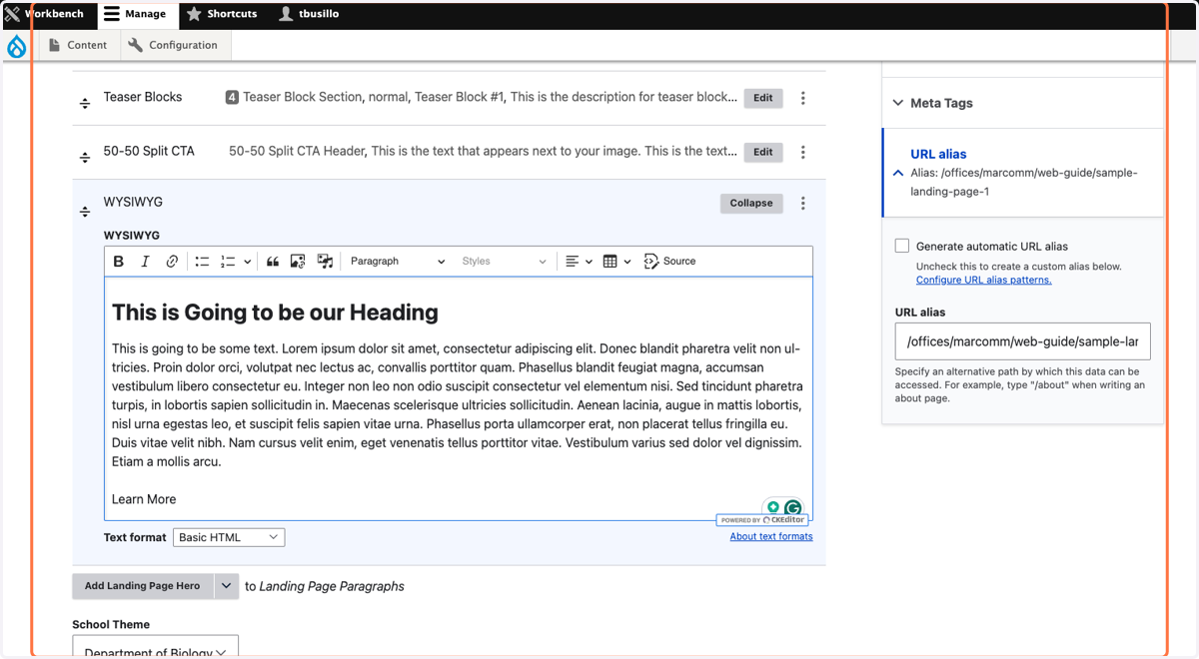Image resolution: width=1199 pixels, height=659 pixels.
Task: Open the text alignment dropdown
Action: tap(579, 262)
